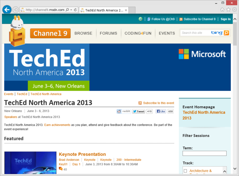Viewport: 239px width, 176px height.
Task: Click the Architecture & track label
Action: (x=200, y=171)
